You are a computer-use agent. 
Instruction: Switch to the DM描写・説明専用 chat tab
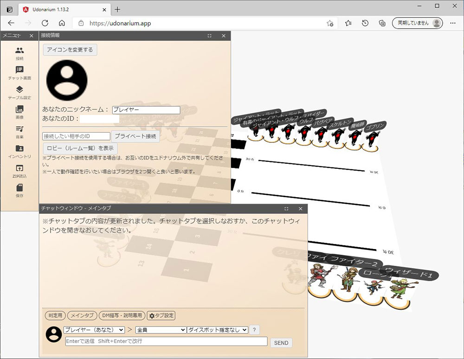click(122, 315)
